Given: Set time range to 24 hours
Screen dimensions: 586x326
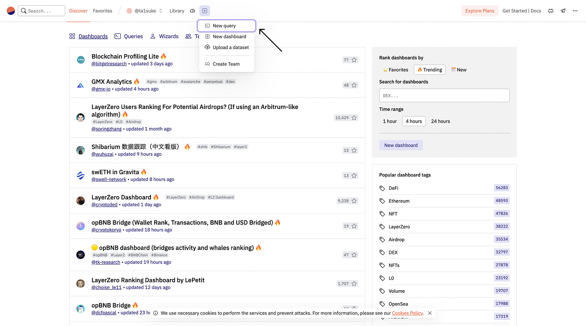Looking at the screenshot, I should point(441,121).
